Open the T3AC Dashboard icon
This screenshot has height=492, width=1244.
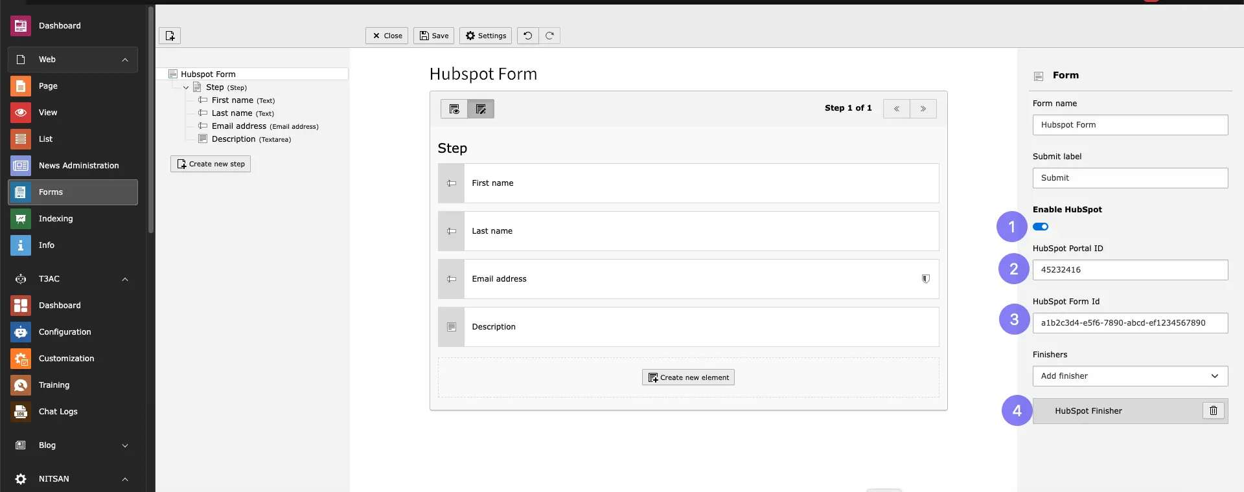[21, 306]
